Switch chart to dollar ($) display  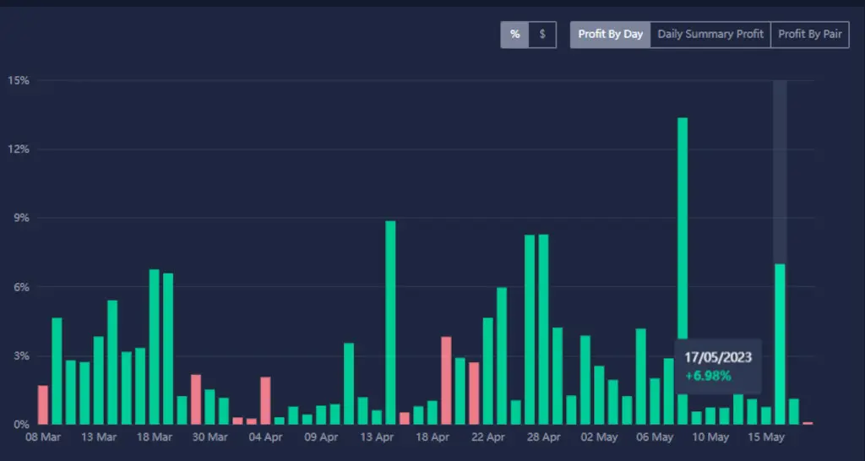click(x=542, y=35)
